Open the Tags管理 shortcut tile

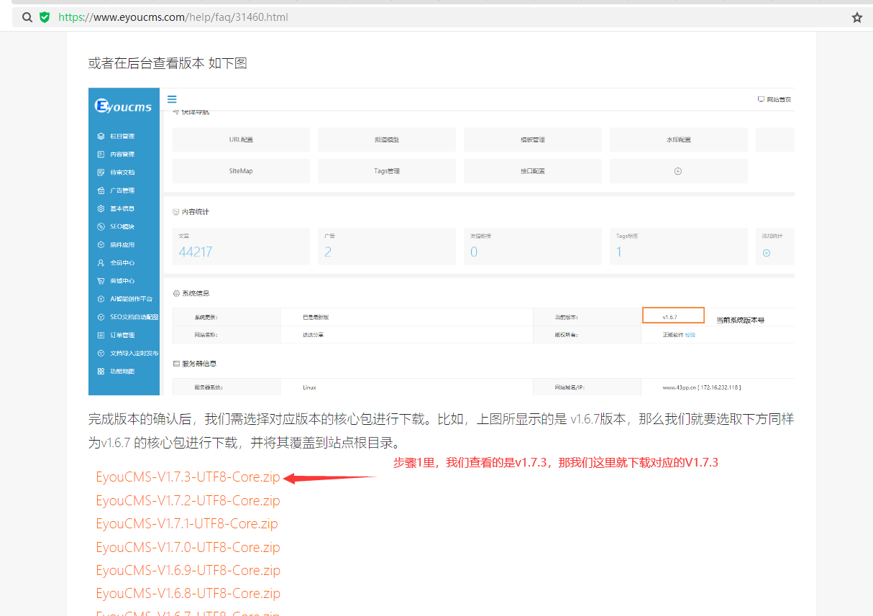point(386,171)
